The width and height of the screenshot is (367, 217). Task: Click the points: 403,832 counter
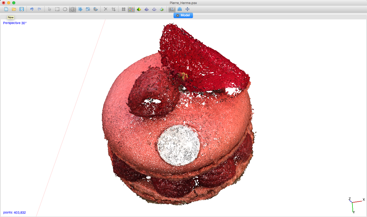tap(15, 212)
